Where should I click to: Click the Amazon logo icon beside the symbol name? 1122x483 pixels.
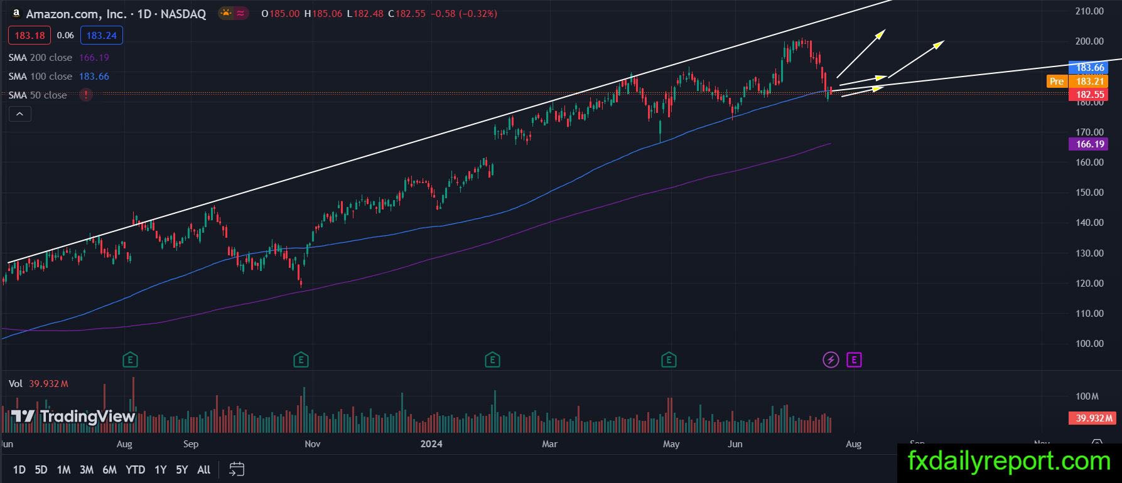16,13
